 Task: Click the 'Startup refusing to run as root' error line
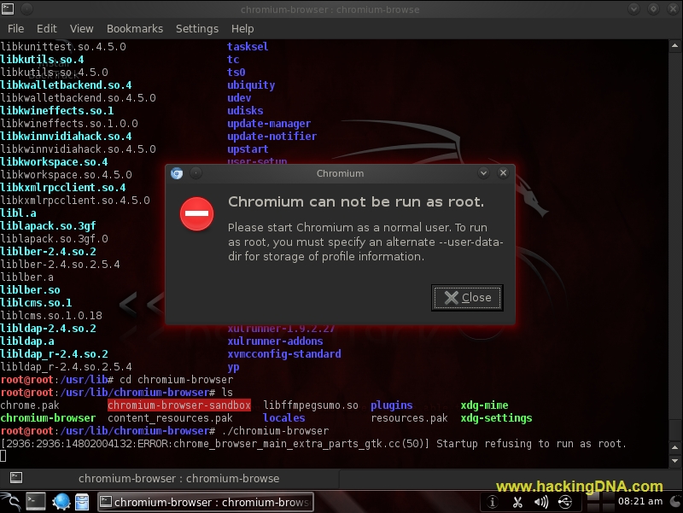coord(313,444)
